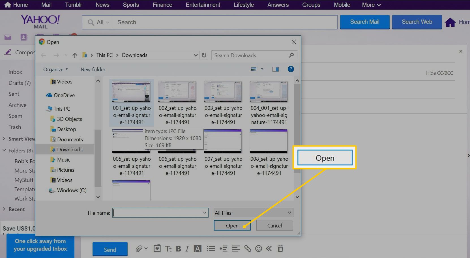Click New folder in the dialog toolbar
470x258 pixels.
[x=93, y=69]
